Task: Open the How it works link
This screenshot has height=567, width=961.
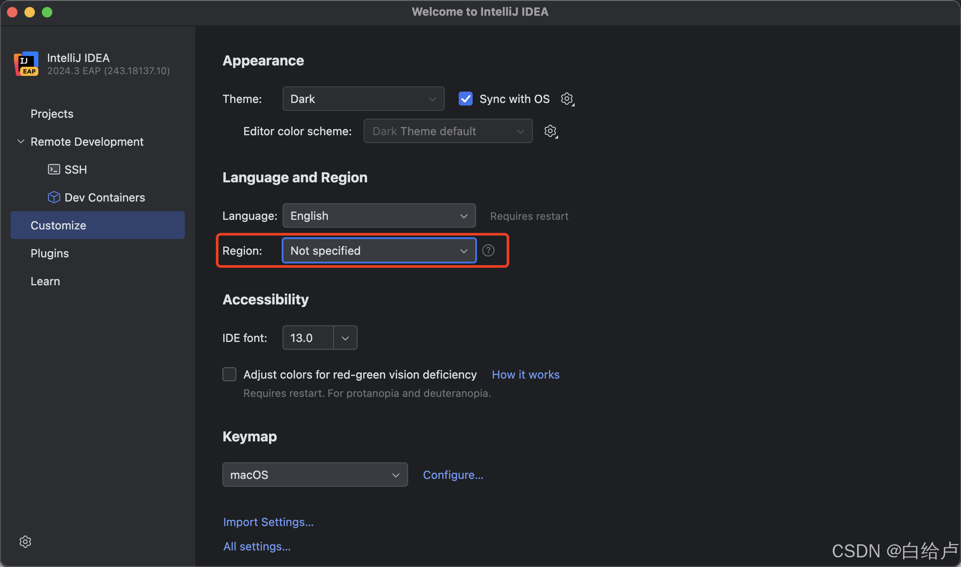Action: (525, 375)
